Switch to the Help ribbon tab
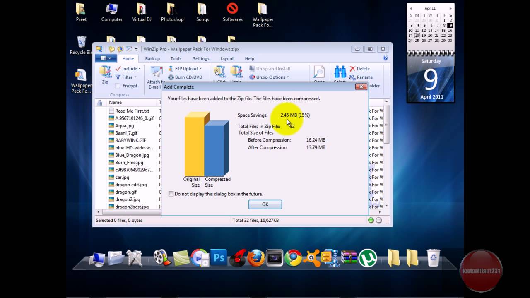 pos(249,59)
